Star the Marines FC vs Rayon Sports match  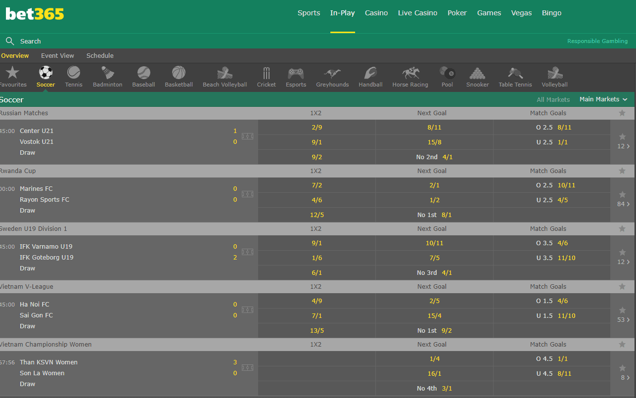point(622,194)
